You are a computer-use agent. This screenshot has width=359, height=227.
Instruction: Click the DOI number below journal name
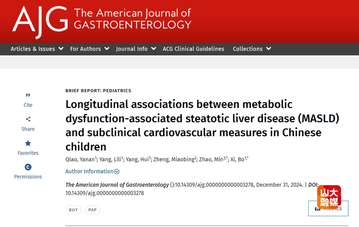pyautogui.click(x=105, y=193)
